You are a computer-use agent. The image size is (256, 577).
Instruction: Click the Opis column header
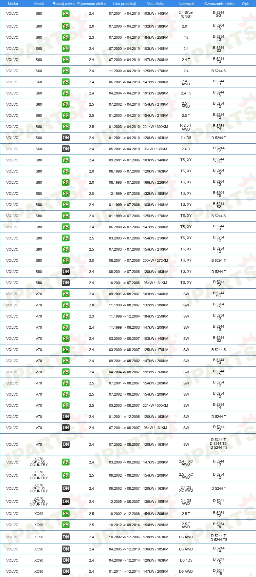pos(246,4)
